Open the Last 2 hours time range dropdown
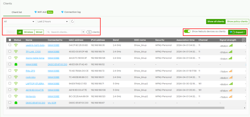This screenshot has height=117, width=250. (53, 21)
